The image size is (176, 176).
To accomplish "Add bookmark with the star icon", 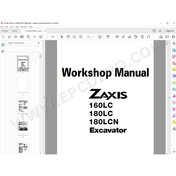I will (9, 37).
